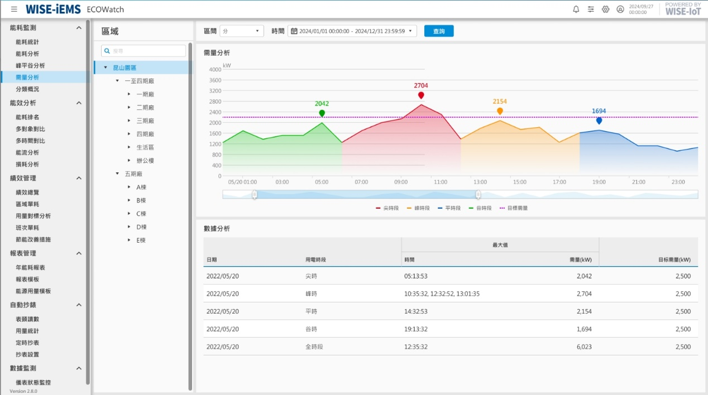The width and height of the screenshot is (708, 395).
Task: Click the 6,023 demand value cell
Action: (584, 347)
